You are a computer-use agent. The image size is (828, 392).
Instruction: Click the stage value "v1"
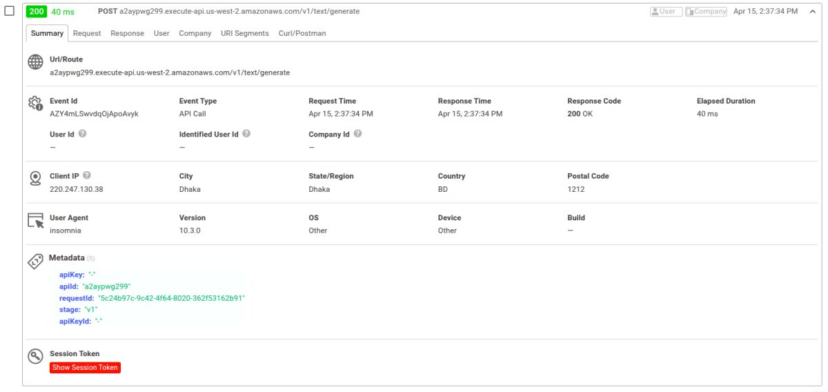pyautogui.click(x=90, y=310)
